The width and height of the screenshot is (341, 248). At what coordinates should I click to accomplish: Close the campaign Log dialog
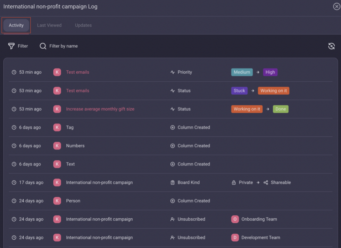pyautogui.click(x=336, y=7)
